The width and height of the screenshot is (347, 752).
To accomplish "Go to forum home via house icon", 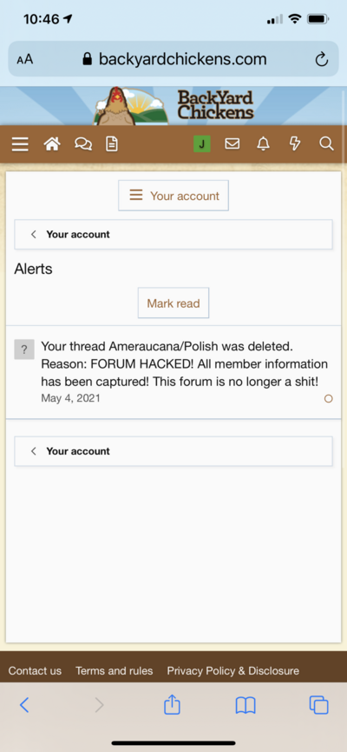I will pyautogui.click(x=52, y=143).
